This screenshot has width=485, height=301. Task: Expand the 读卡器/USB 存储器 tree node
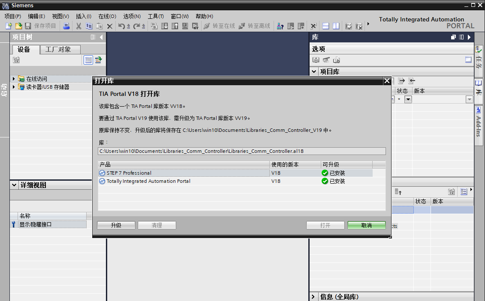[x=14, y=87]
